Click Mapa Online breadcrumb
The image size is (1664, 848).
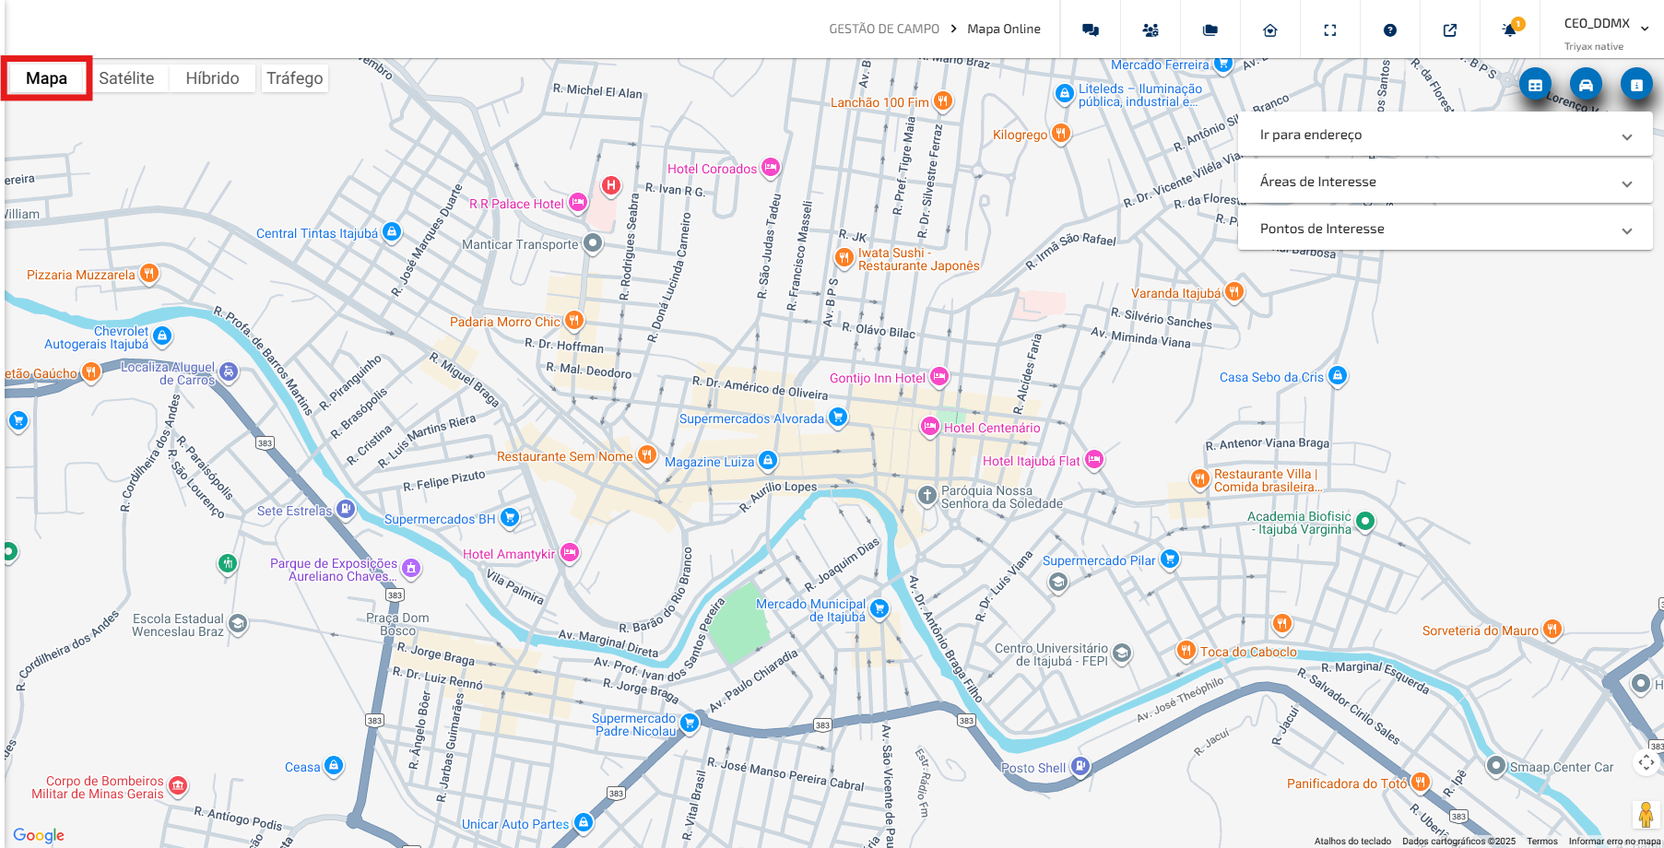click(x=1004, y=29)
